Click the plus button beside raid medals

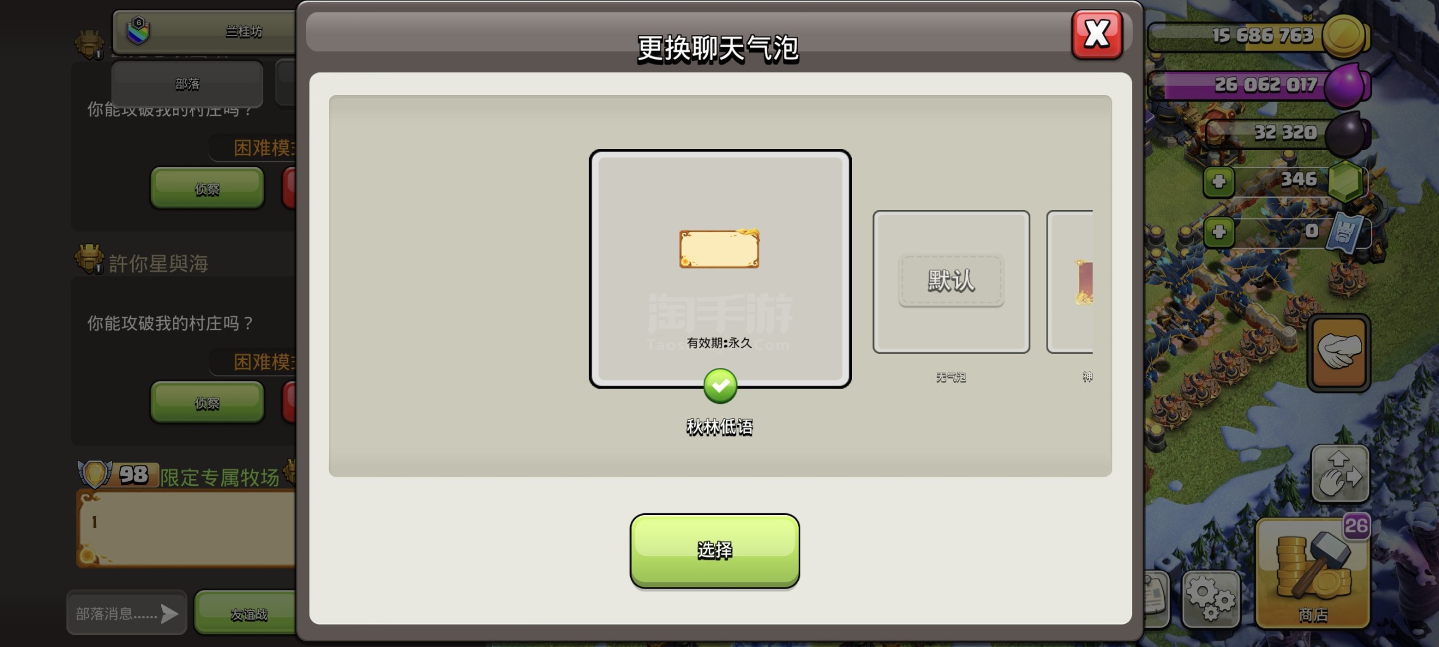[x=1219, y=231]
